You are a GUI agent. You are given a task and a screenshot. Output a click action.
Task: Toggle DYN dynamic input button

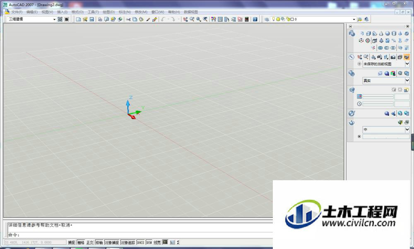[149, 242]
